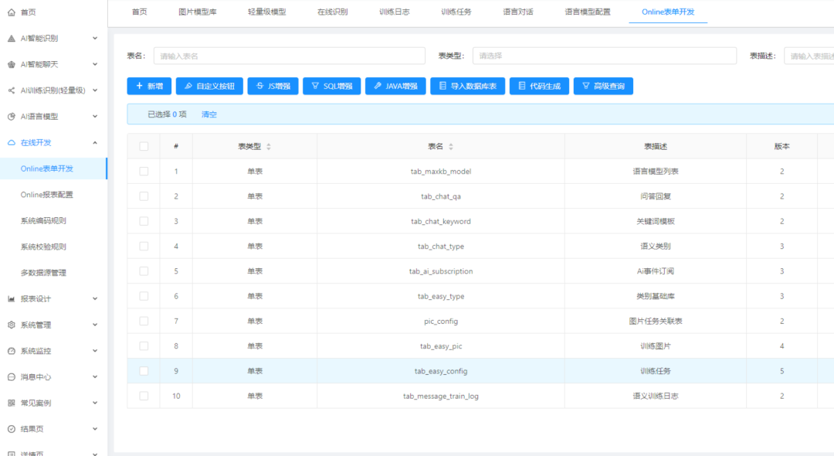Click the AI智能聊天 sidebar icon
This screenshot has height=456, width=834.
click(x=11, y=64)
